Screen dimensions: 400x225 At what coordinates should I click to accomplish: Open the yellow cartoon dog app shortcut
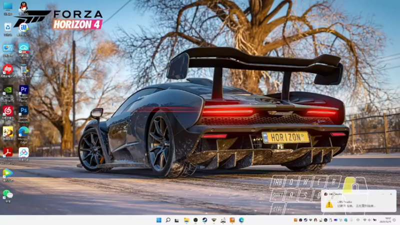click(x=8, y=133)
